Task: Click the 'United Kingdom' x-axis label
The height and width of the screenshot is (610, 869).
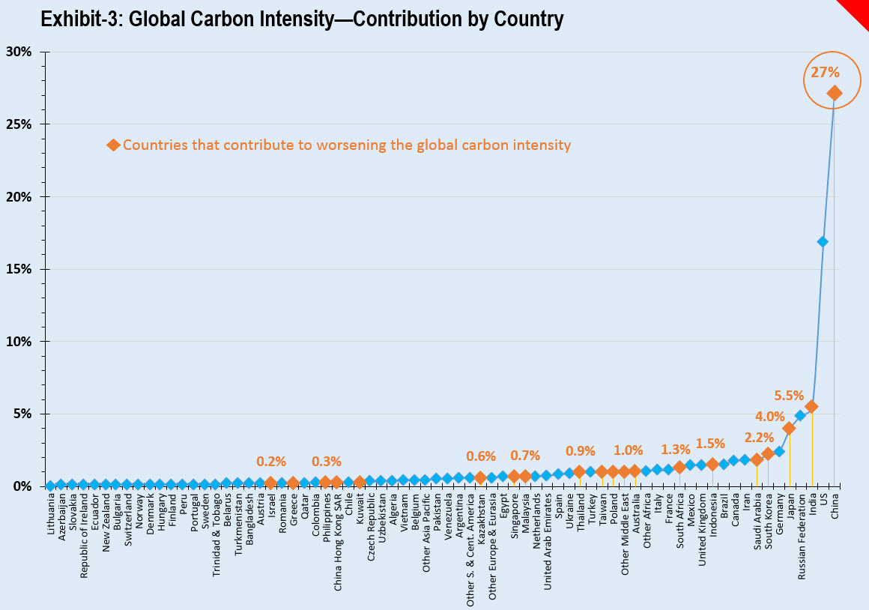Action: 702,530
